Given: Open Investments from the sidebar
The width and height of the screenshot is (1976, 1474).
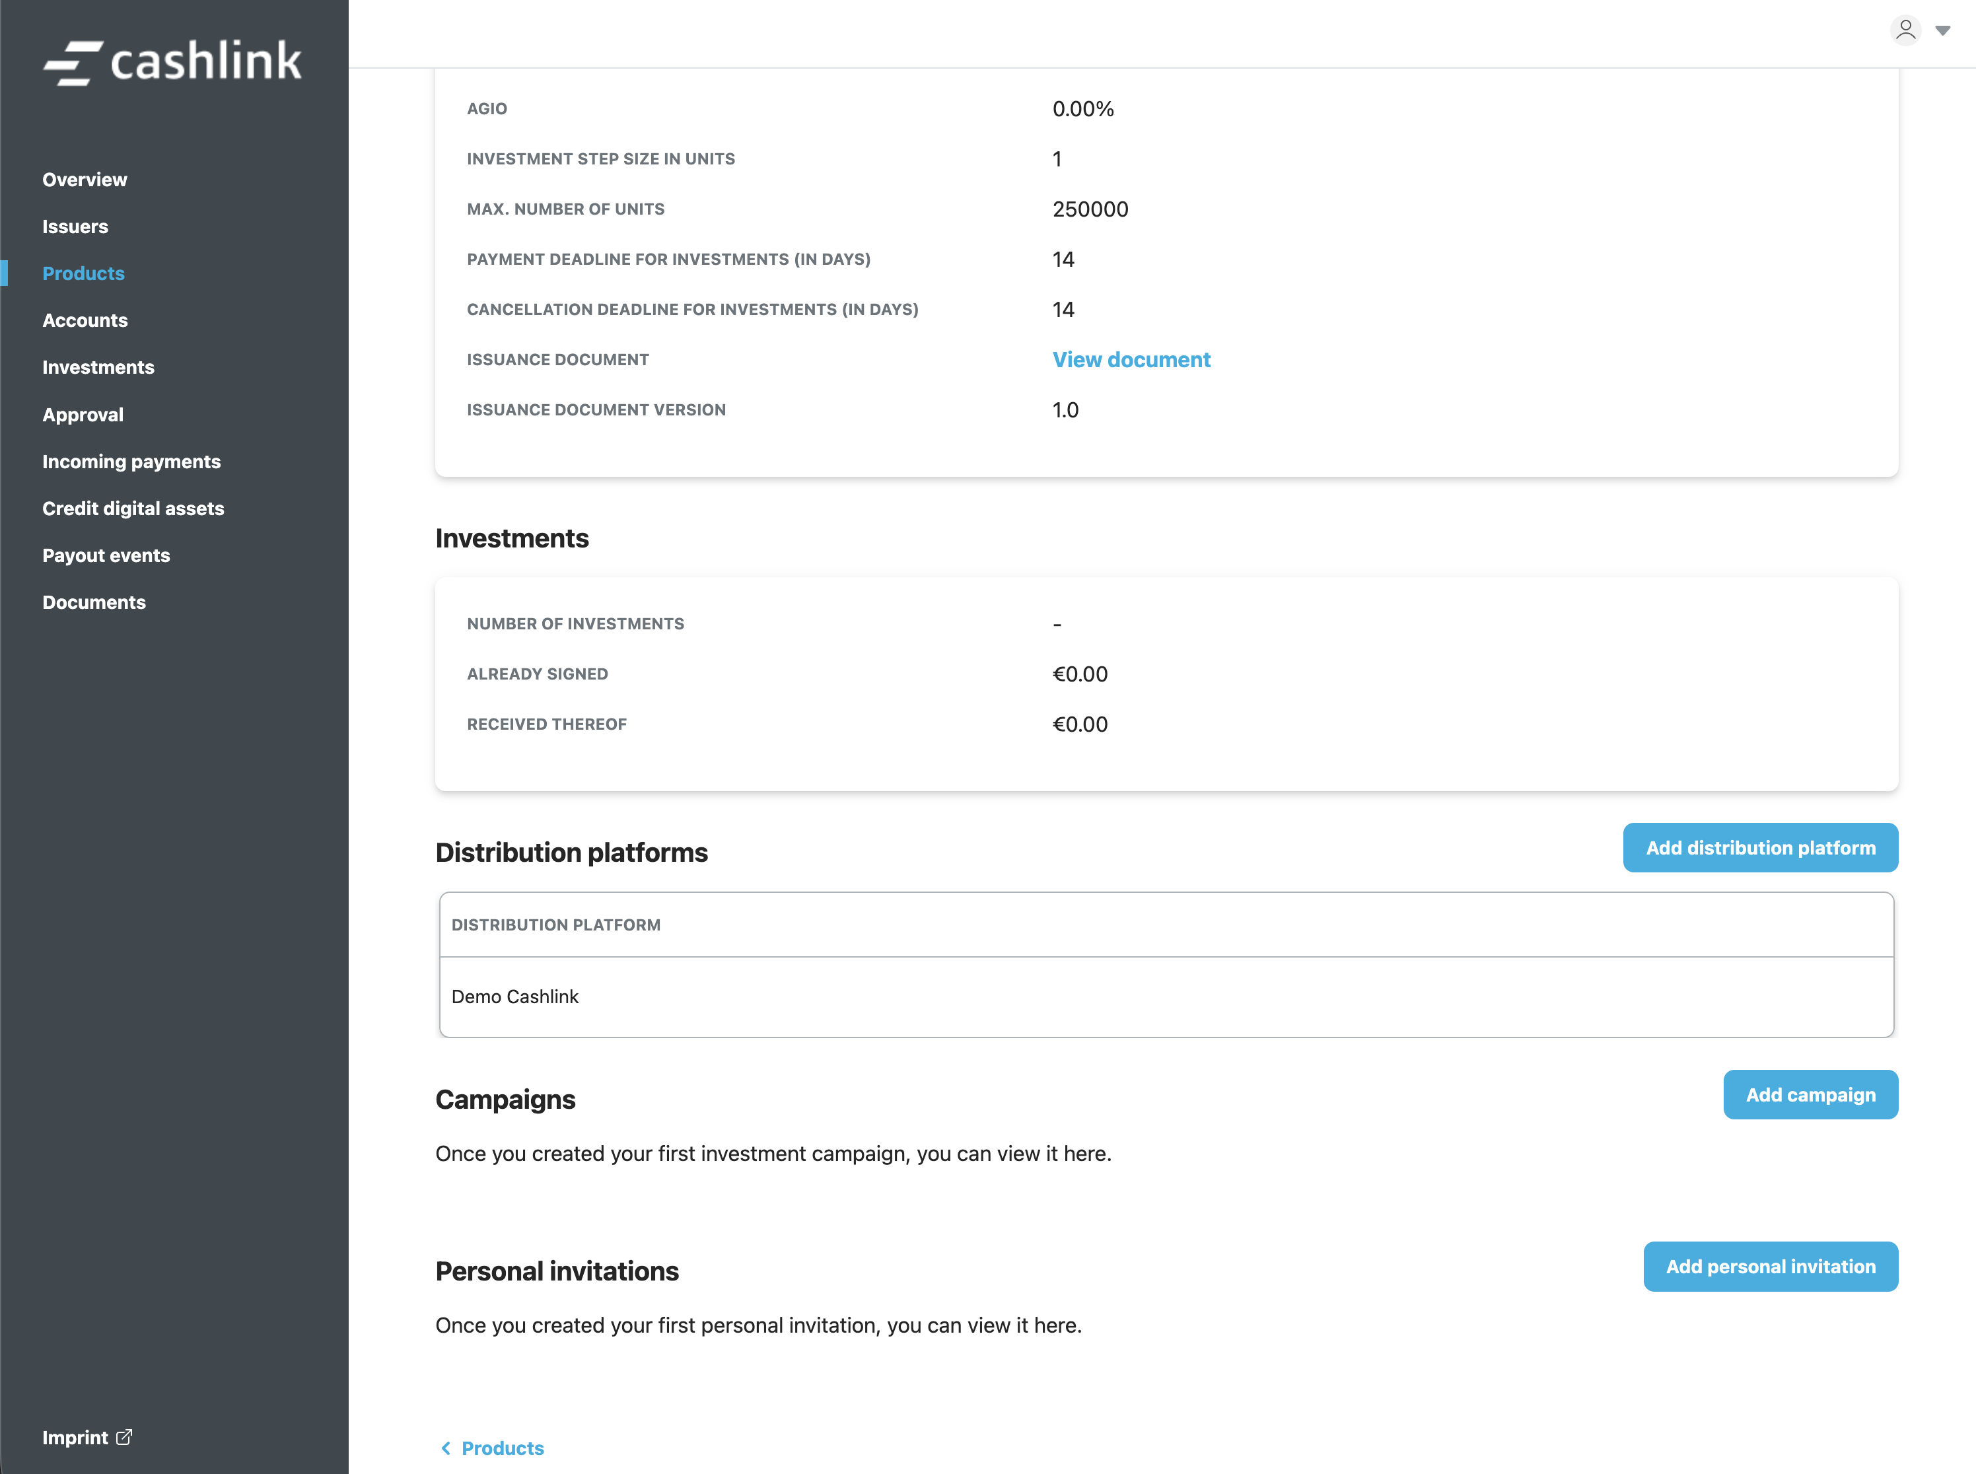Looking at the screenshot, I should [x=98, y=367].
